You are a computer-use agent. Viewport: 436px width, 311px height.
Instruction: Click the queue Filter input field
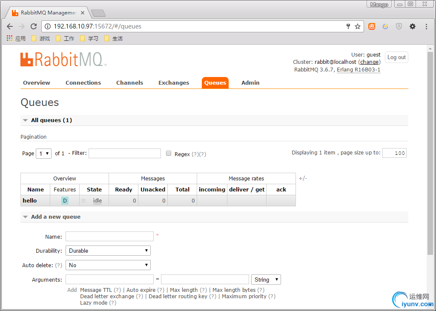(x=125, y=154)
